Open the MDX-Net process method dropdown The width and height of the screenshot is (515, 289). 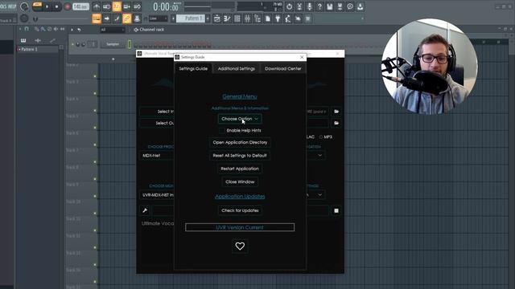coord(157,155)
